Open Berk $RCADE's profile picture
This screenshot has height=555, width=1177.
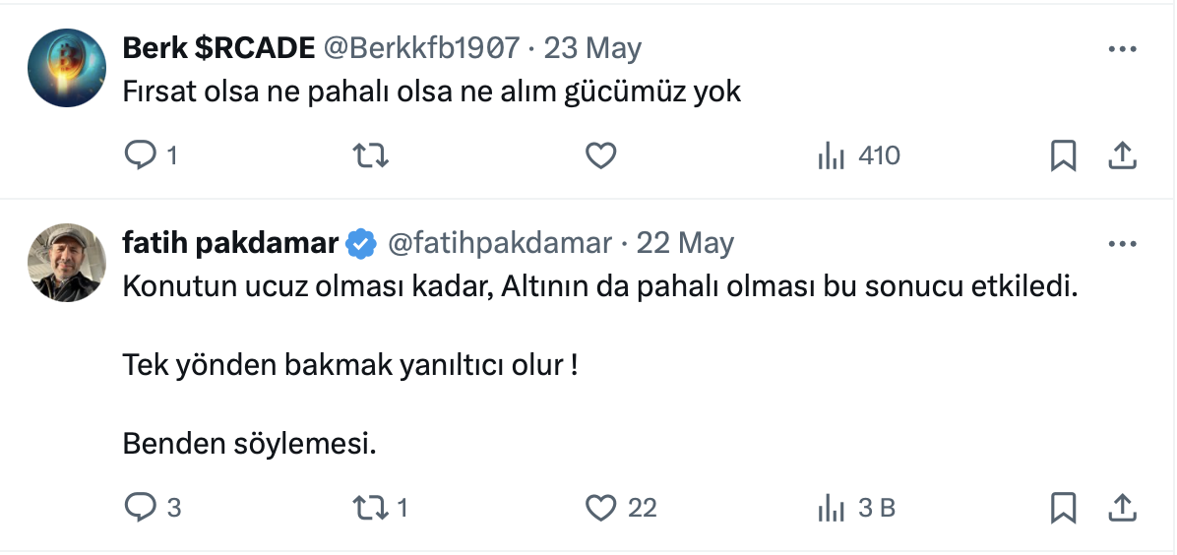tap(67, 68)
